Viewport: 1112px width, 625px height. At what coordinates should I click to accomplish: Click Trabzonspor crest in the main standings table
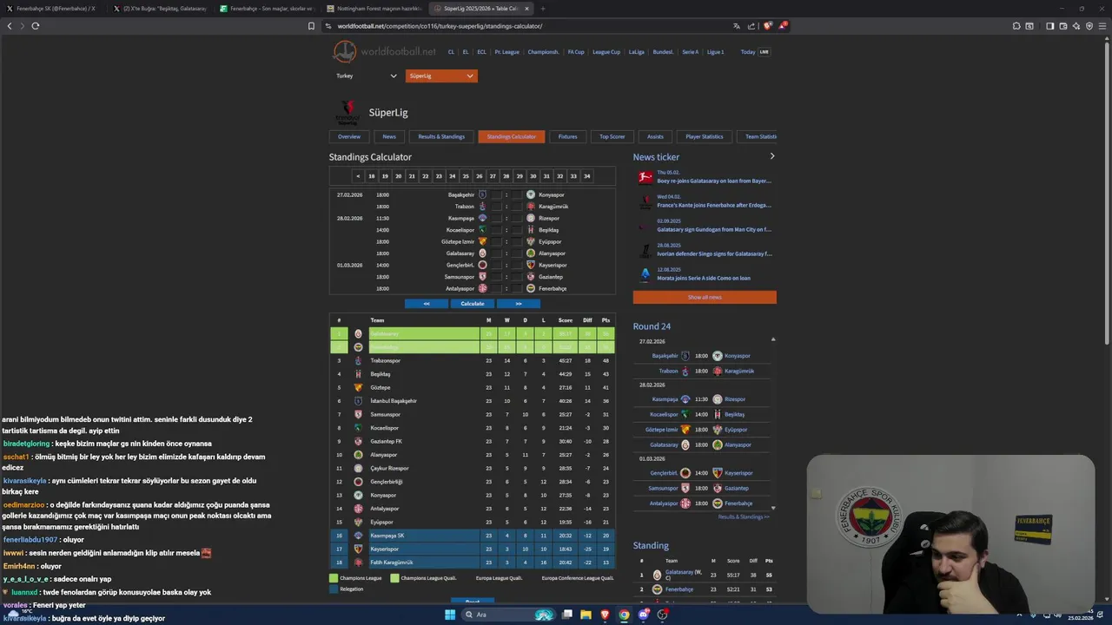point(358,360)
